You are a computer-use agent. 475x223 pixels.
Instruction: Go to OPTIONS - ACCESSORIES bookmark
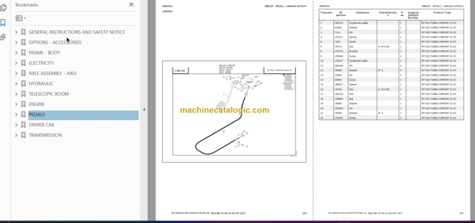pyautogui.click(x=55, y=43)
